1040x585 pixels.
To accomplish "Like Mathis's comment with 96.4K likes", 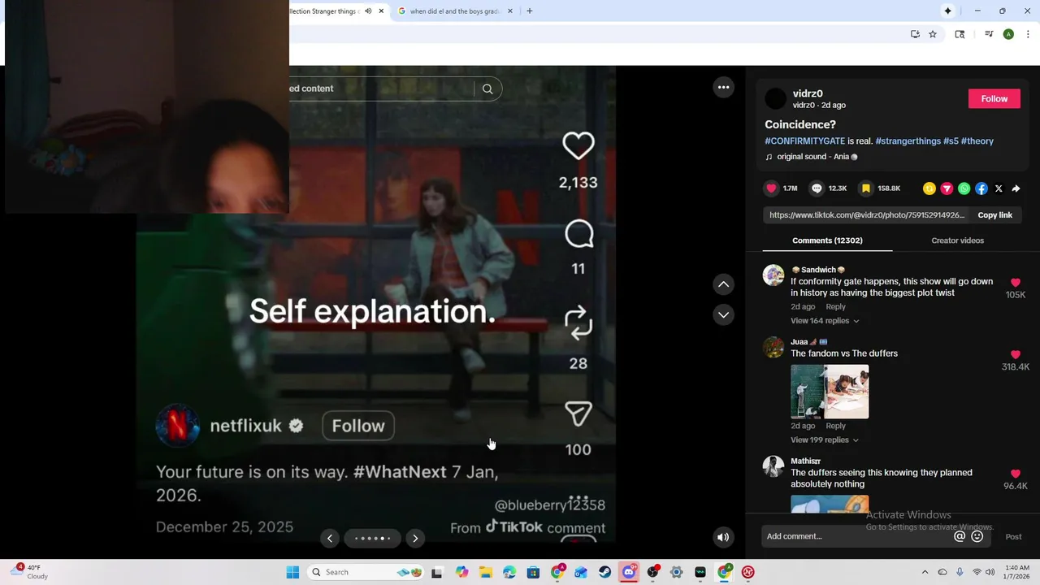I will coord(1016,474).
